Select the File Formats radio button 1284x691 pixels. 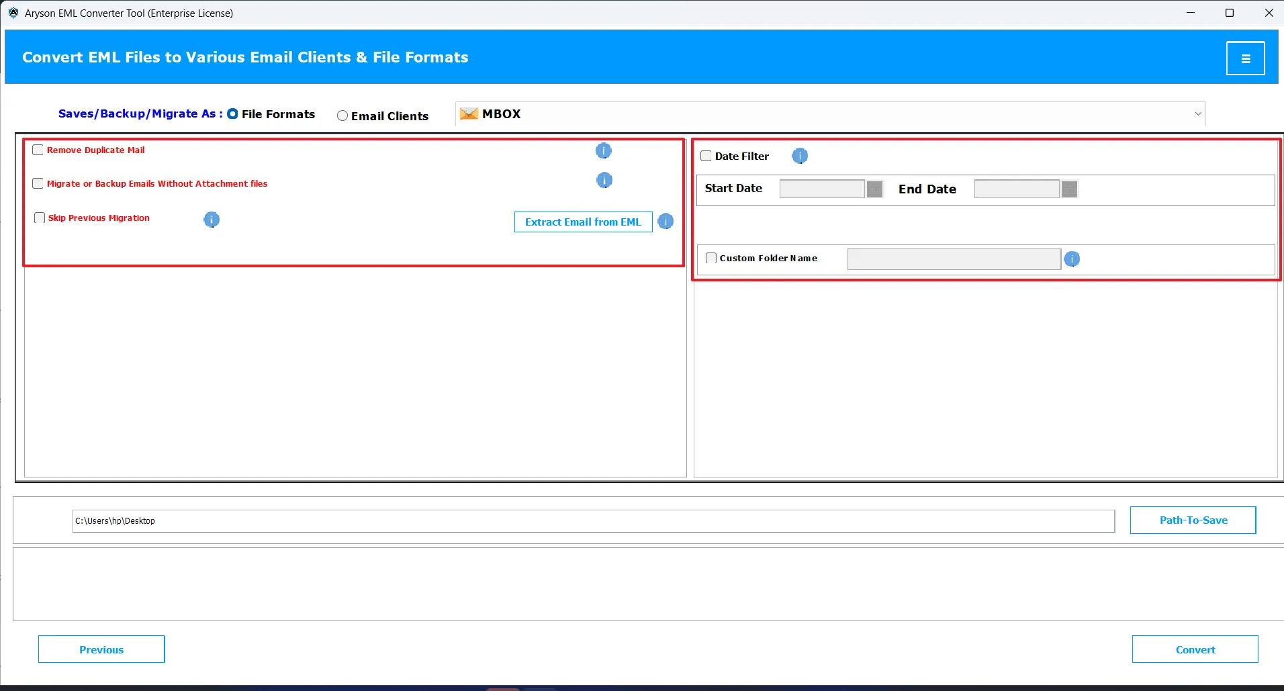coord(232,114)
